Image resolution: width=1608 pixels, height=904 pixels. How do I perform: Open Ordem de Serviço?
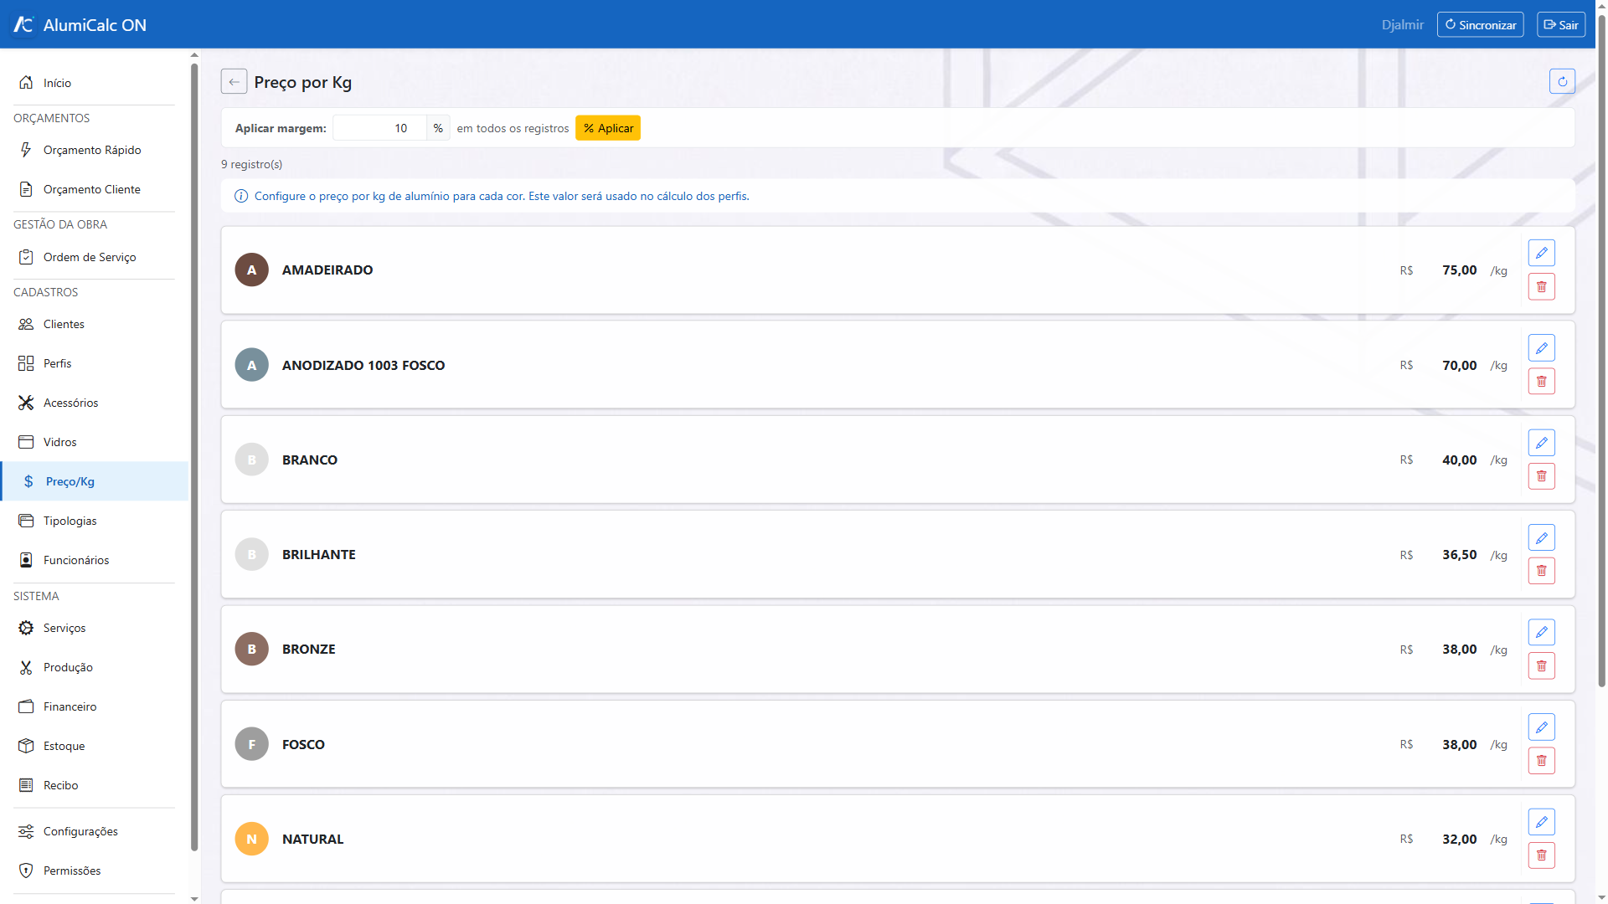(94, 257)
